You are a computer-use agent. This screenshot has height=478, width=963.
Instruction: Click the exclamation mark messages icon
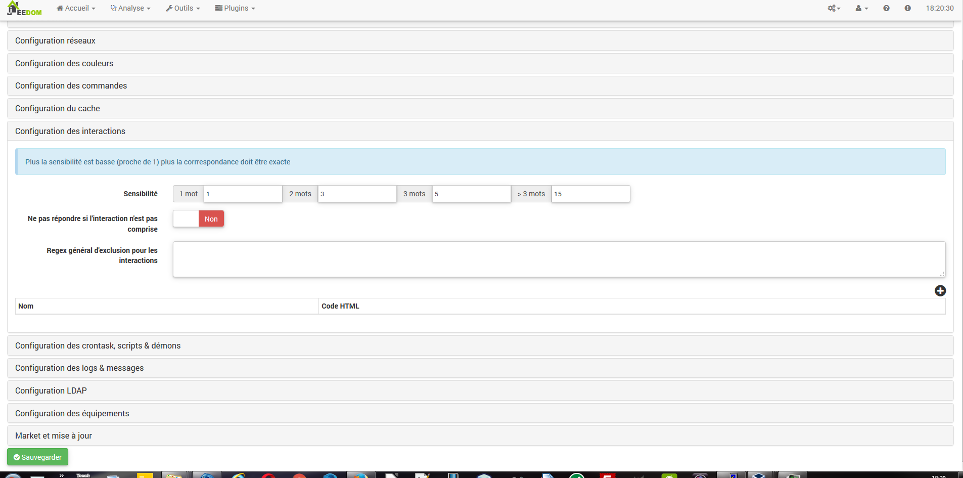click(907, 8)
